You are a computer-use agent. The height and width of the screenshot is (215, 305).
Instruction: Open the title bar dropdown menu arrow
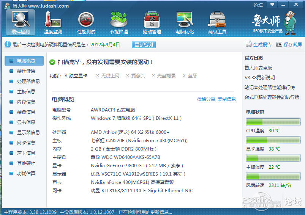(272, 5)
